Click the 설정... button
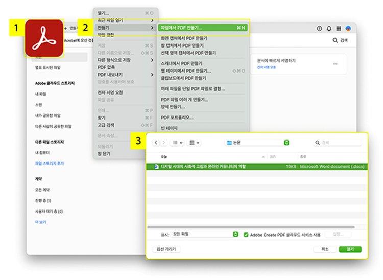This screenshot has width=383, height=280. tap(338, 235)
